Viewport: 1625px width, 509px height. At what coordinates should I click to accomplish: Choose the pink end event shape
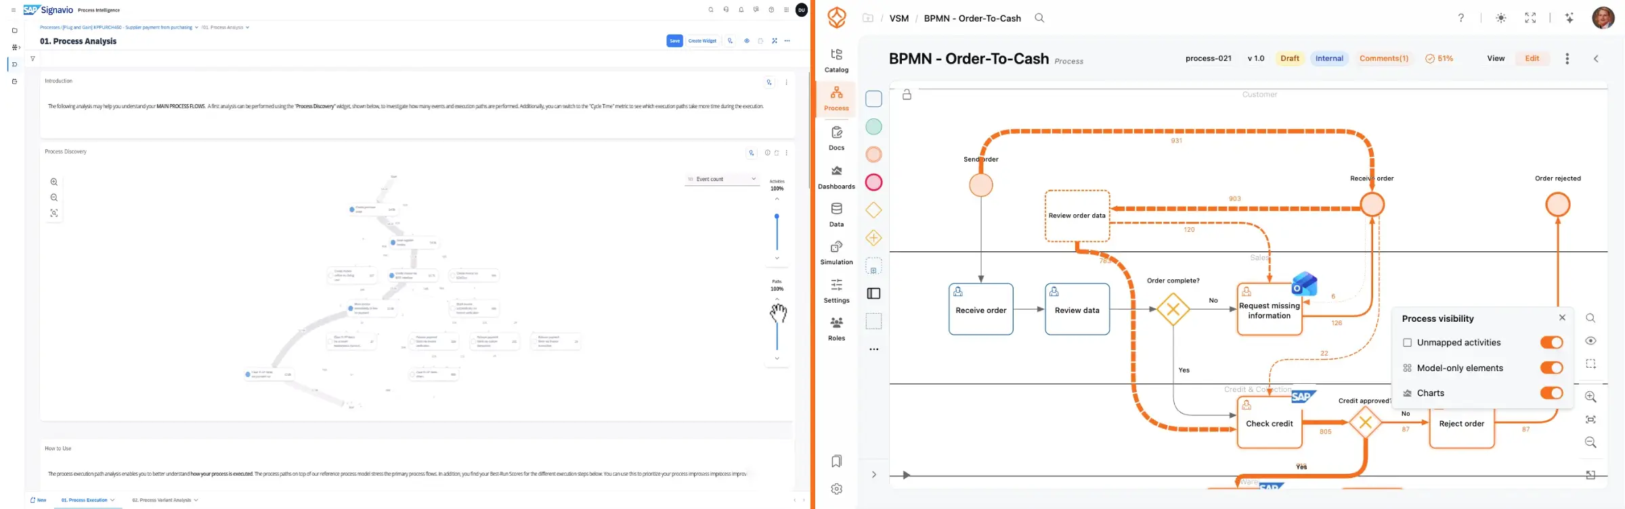click(874, 183)
